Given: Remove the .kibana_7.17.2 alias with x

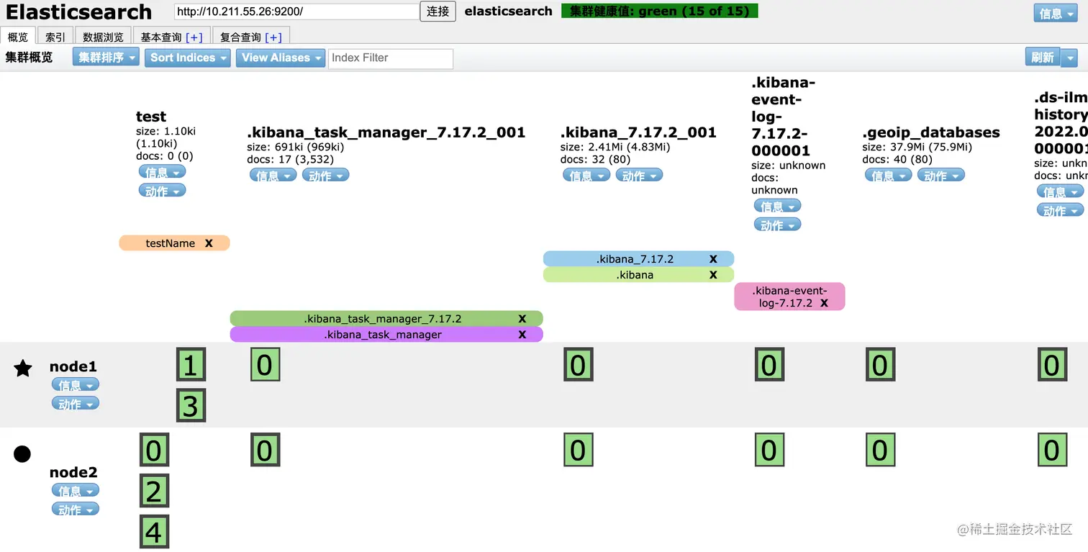Looking at the screenshot, I should pyautogui.click(x=713, y=259).
